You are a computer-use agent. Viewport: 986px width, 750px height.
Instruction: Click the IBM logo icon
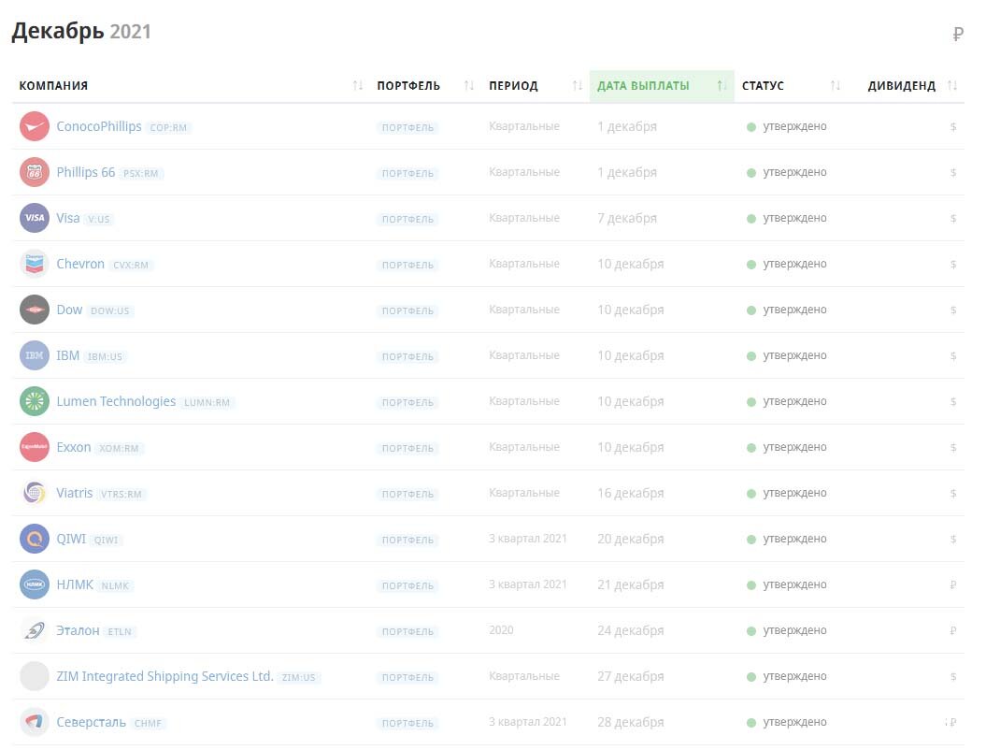coord(35,355)
